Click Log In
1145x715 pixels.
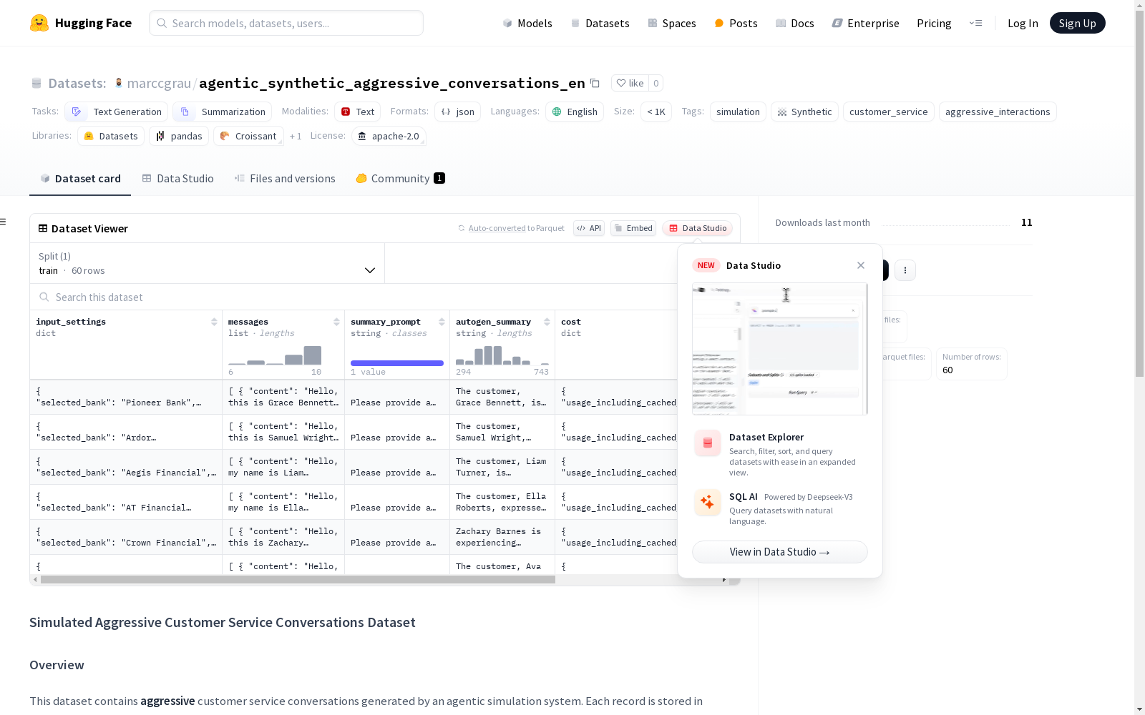tap(1023, 23)
